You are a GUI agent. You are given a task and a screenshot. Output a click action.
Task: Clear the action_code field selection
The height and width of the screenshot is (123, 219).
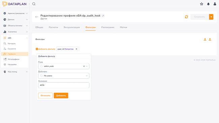point(84,66)
